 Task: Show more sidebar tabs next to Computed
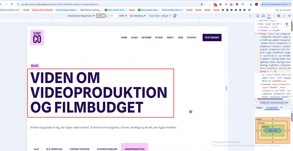(x=282, y=108)
